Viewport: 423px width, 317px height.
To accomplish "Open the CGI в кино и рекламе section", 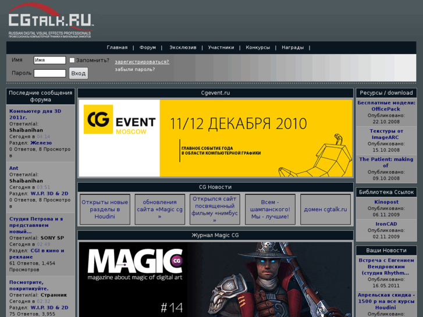I will [x=37, y=254].
